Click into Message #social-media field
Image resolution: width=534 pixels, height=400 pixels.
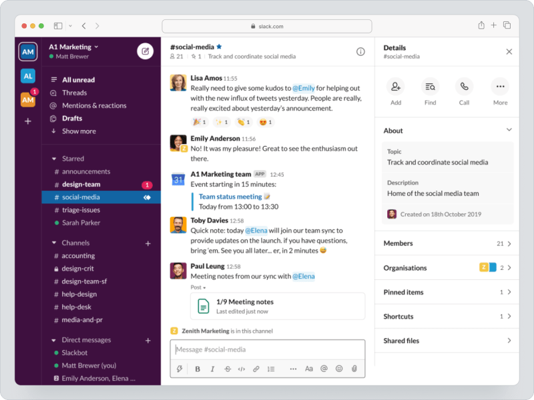268,349
